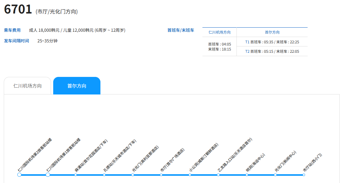Click the T1 首班车 05:35 timetable row
Image resolution: width=346 pixels, height=183 pixels.
click(x=272, y=42)
